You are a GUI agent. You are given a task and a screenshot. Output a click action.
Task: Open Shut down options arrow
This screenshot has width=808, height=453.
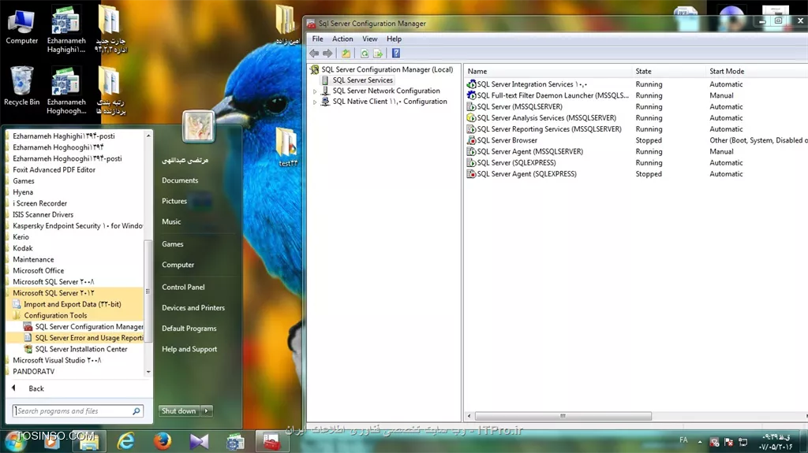pos(207,410)
